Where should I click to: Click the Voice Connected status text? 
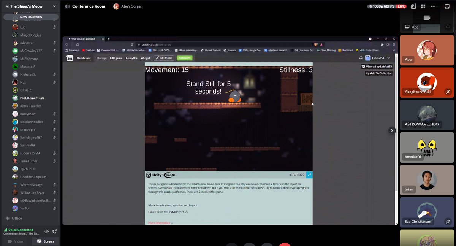21,230
